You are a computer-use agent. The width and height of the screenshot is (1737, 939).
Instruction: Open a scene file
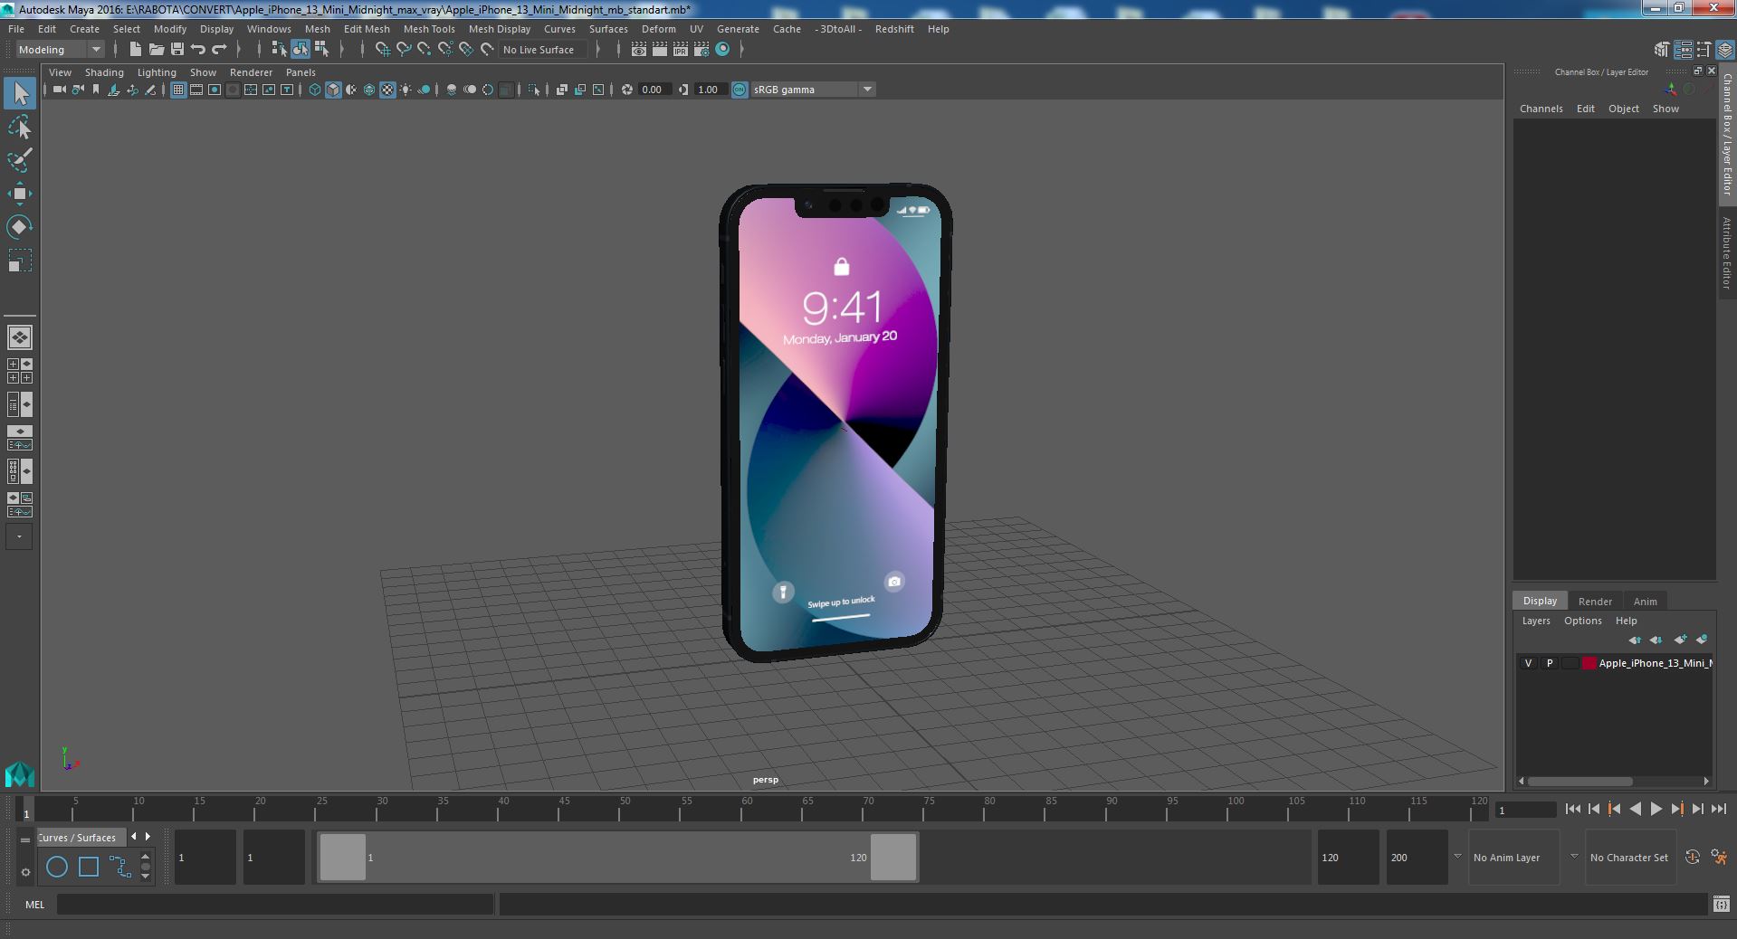pos(157,50)
